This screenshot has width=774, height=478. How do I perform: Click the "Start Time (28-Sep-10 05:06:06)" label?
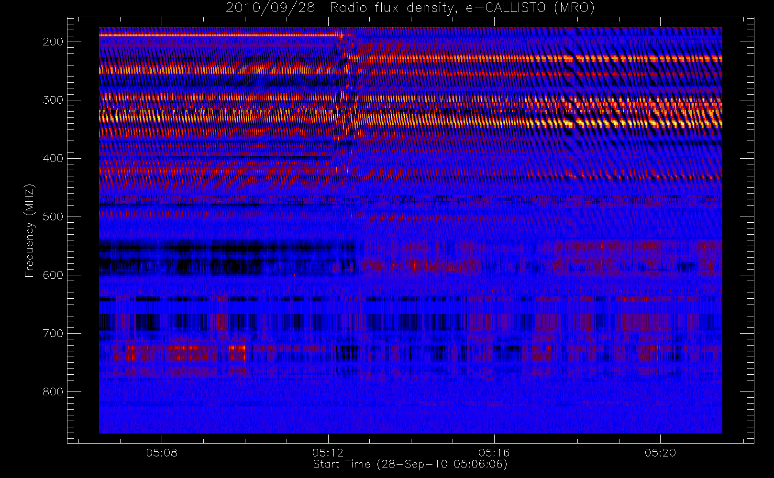pos(410,464)
